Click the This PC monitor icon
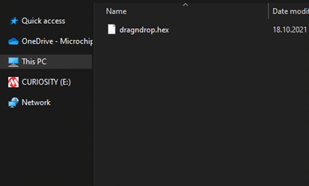Screen dimensions: 309x186 [14, 62]
